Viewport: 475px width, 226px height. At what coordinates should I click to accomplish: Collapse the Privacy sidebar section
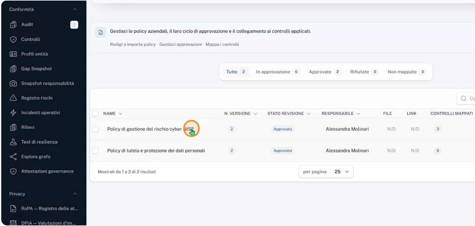pos(75,194)
